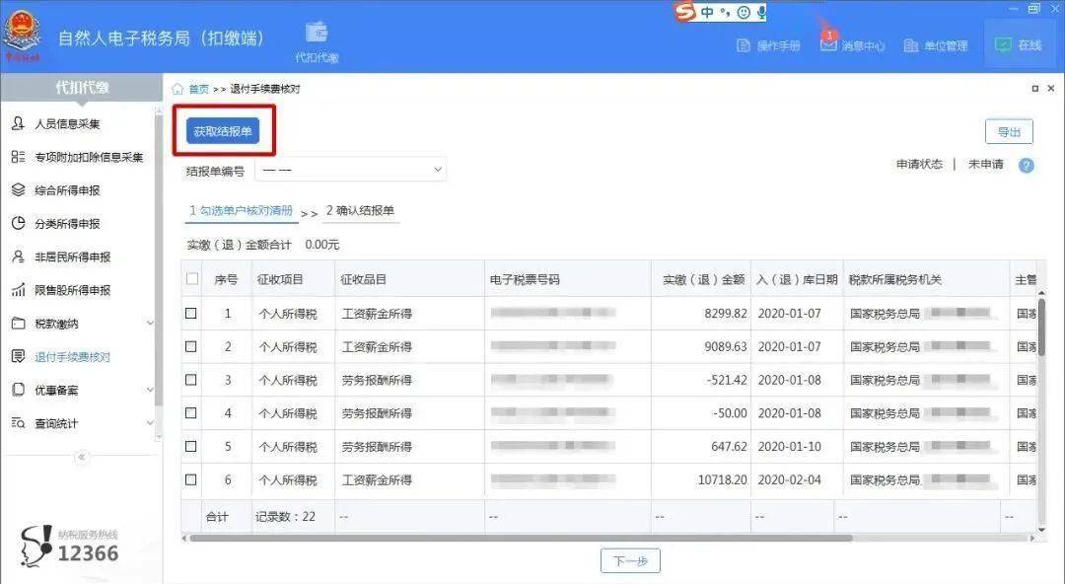Toggle the select-all checkbox in table header
Viewport: 1065px width, 584px height.
tap(192, 279)
